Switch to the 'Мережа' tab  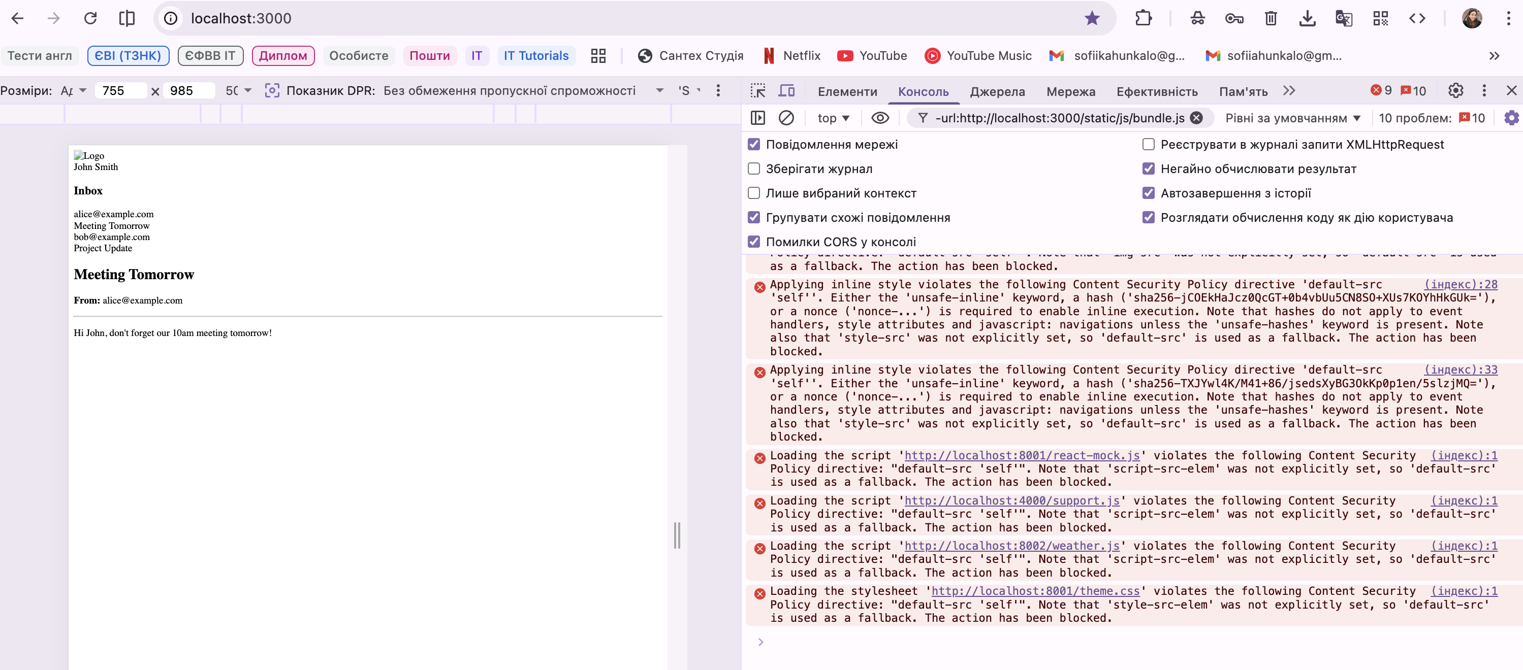coord(1071,91)
